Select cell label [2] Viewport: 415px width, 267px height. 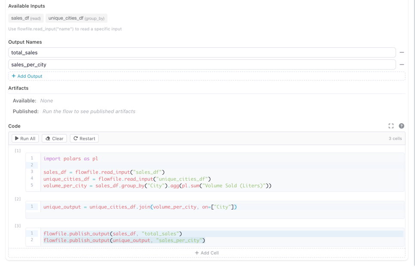(x=18, y=199)
